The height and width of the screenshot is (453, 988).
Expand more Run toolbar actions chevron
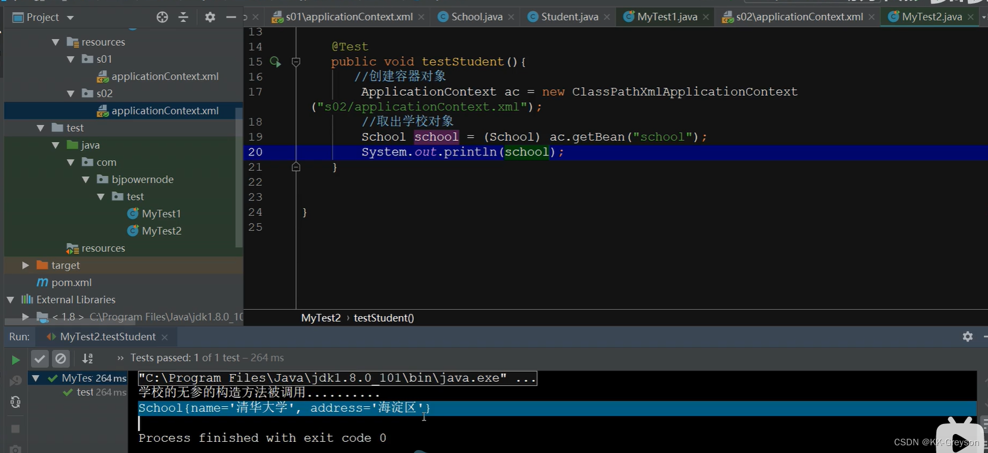[121, 358]
